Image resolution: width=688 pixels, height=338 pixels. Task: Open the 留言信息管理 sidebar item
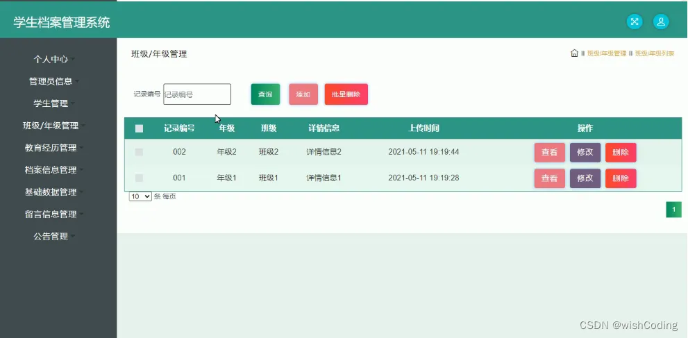54,214
